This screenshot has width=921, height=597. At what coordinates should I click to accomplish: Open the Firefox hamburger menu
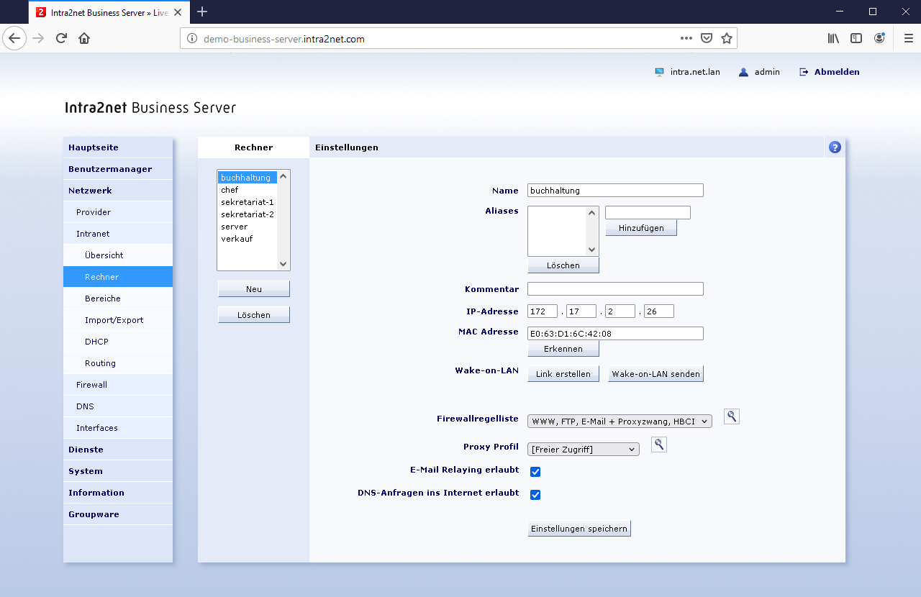pyautogui.click(x=908, y=39)
